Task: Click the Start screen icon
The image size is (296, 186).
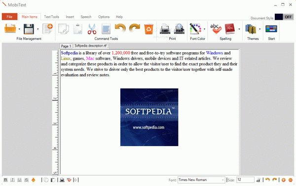Action: click(271, 29)
